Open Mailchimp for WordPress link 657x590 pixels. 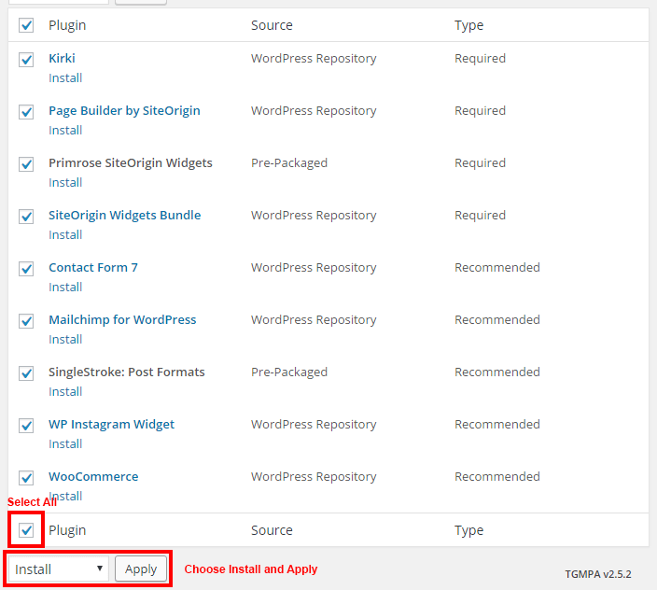pyautogui.click(x=122, y=319)
